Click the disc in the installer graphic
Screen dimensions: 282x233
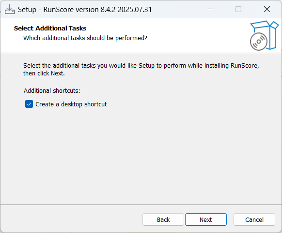258,42
